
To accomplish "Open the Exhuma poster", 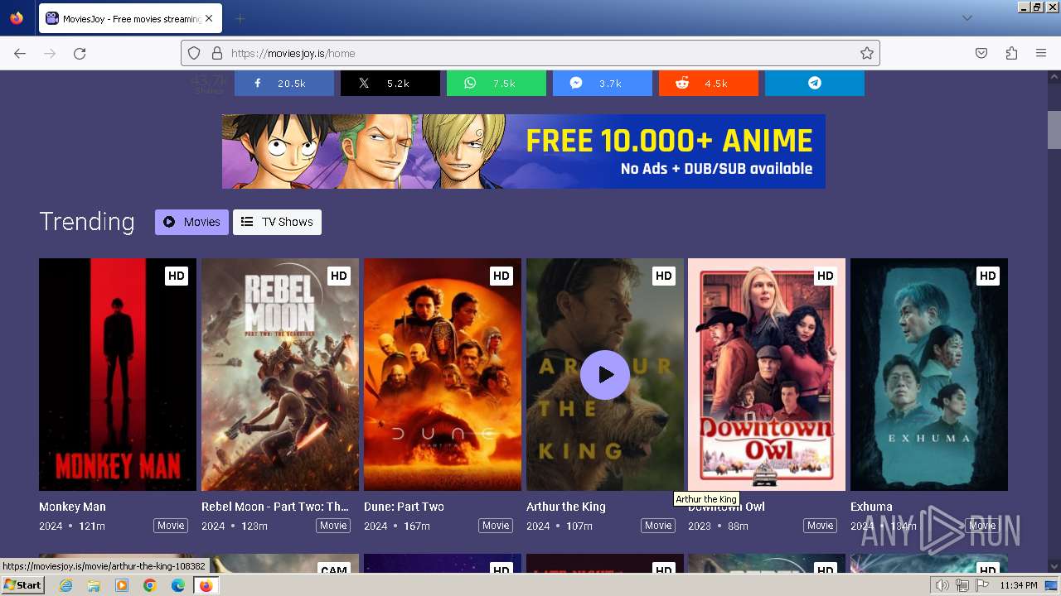I will 929,374.
